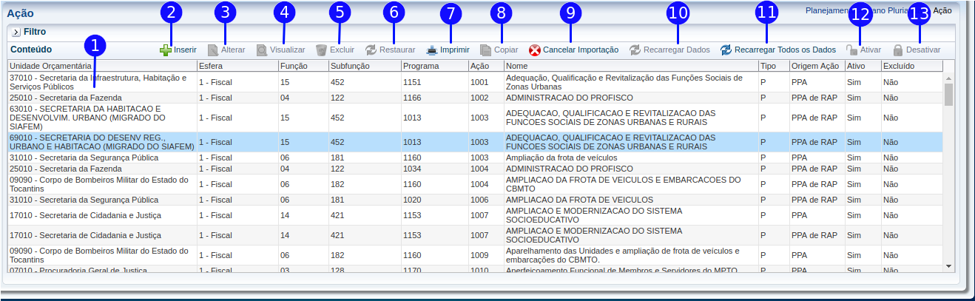Click the red Cancelar Importação icon
The image size is (975, 301).
point(535,50)
